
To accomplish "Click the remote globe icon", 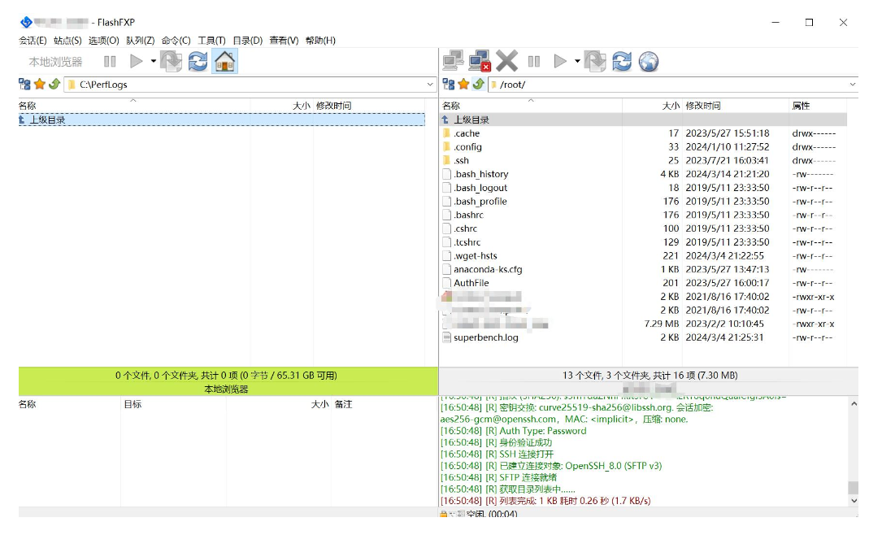I will coord(649,61).
